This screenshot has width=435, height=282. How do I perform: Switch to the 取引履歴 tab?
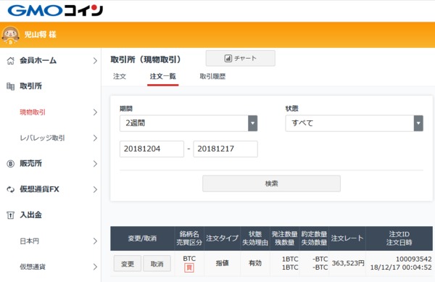(x=212, y=77)
